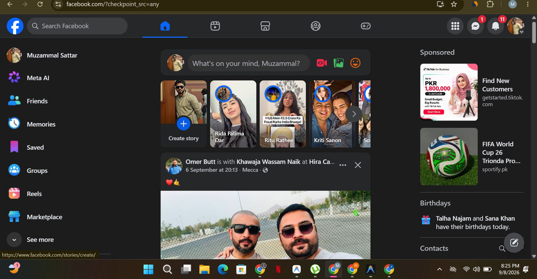The height and width of the screenshot is (279, 537).
Task: View Kriti Sanon's story
Action: [332, 114]
